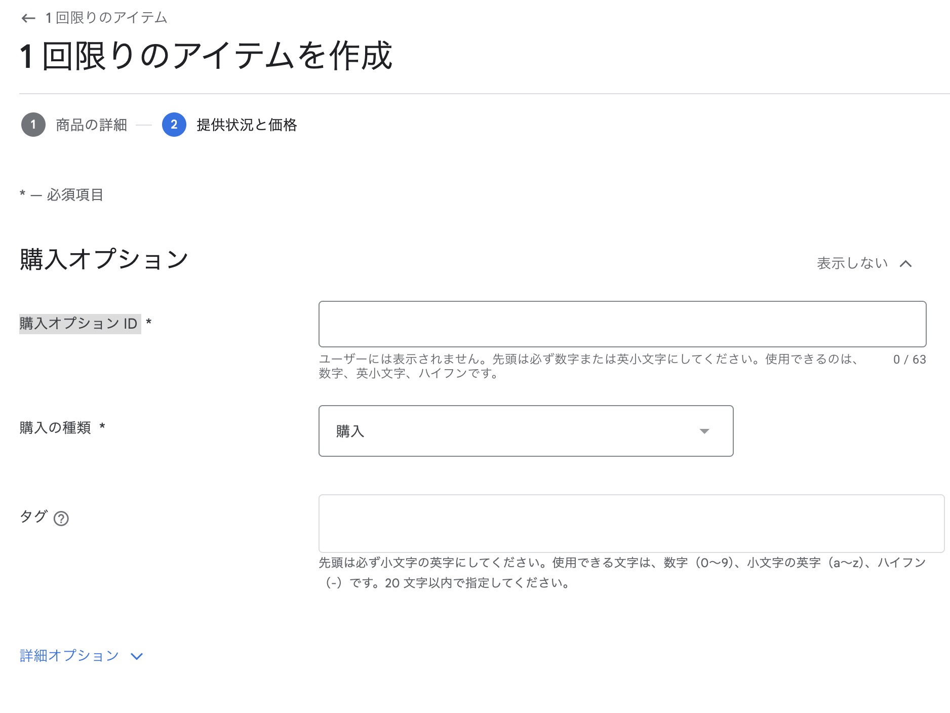Viewport: 950px width, 713px height.
Task: Click the chevron-down next to 詳細オプション
Action: coord(137,656)
